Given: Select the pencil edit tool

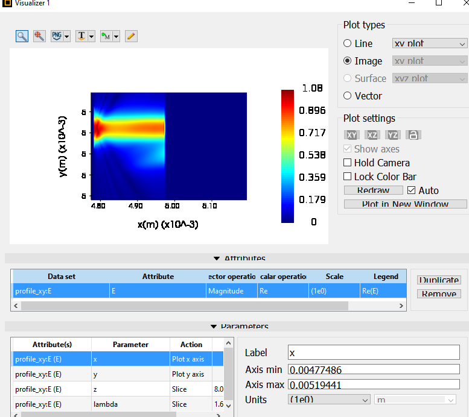Looking at the screenshot, I should [131, 36].
